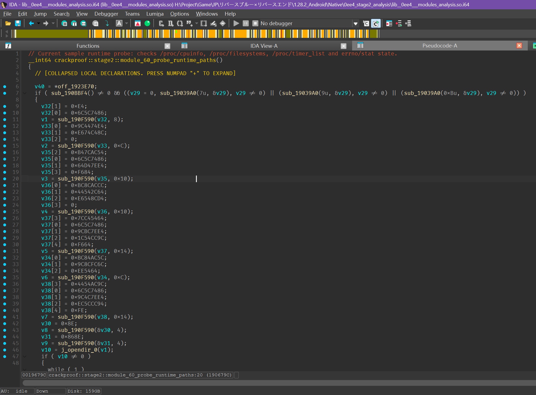Open the hex view toolbar icon
Image resolution: width=536 pixels, height=395 pixels.
tap(64, 24)
